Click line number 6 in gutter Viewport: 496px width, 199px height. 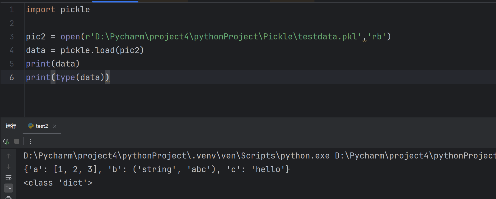tap(12, 77)
